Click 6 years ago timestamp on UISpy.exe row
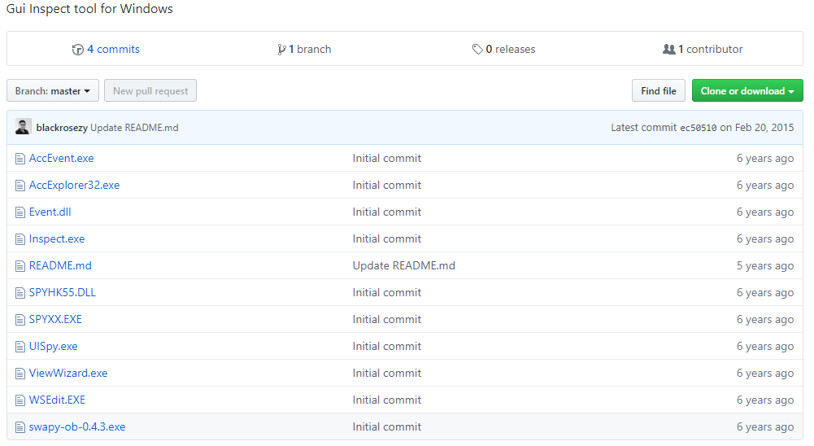The width and height of the screenshot is (814, 446). [x=765, y=347]
